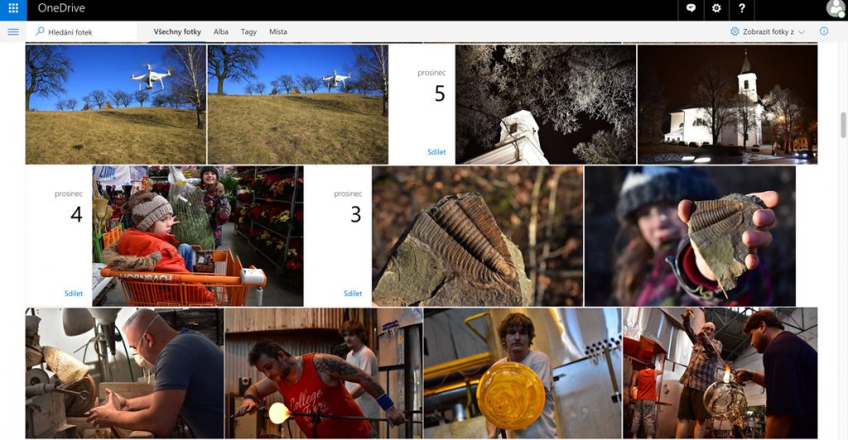Switch to the Alba tab

pos(221,32)
